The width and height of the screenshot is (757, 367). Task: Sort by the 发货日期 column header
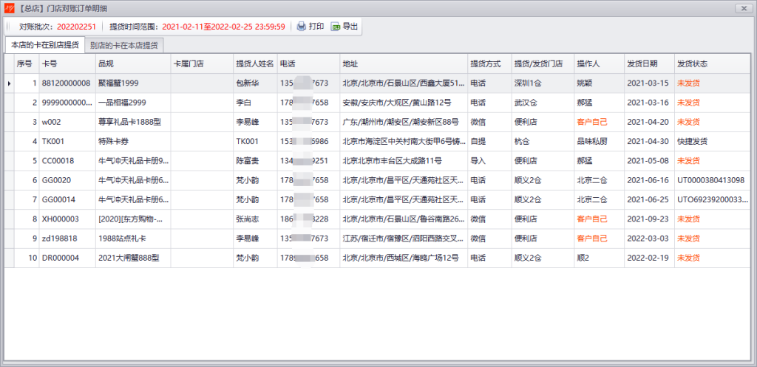pos(649,64)
